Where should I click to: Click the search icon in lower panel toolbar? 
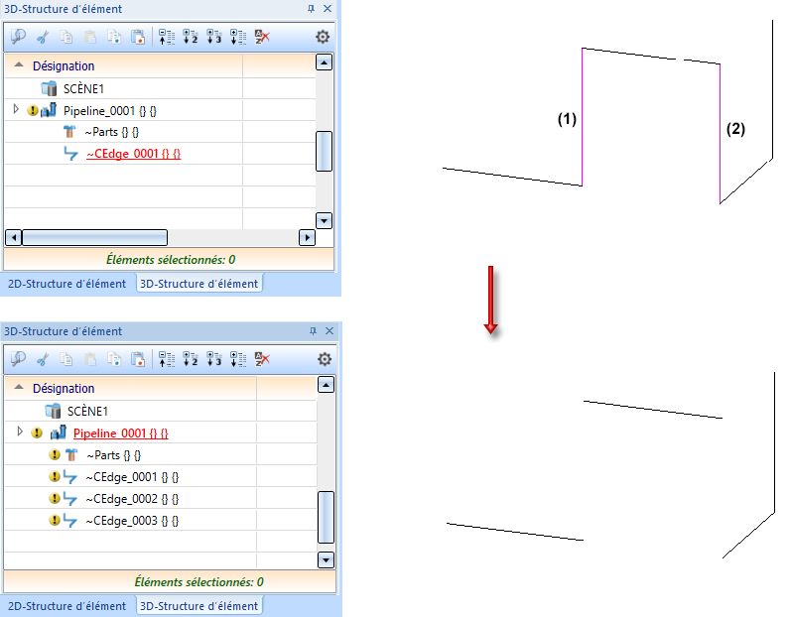(x=18, y=359)
